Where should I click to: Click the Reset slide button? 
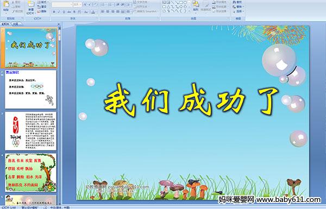(x=42, y=7)
